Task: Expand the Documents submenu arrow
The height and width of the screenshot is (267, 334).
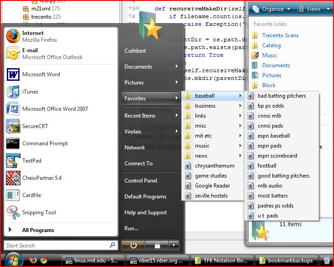Action: click(177, 66)
